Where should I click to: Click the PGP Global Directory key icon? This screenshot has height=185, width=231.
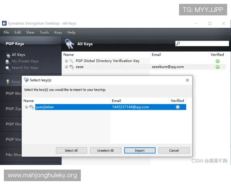coord(72,61)
